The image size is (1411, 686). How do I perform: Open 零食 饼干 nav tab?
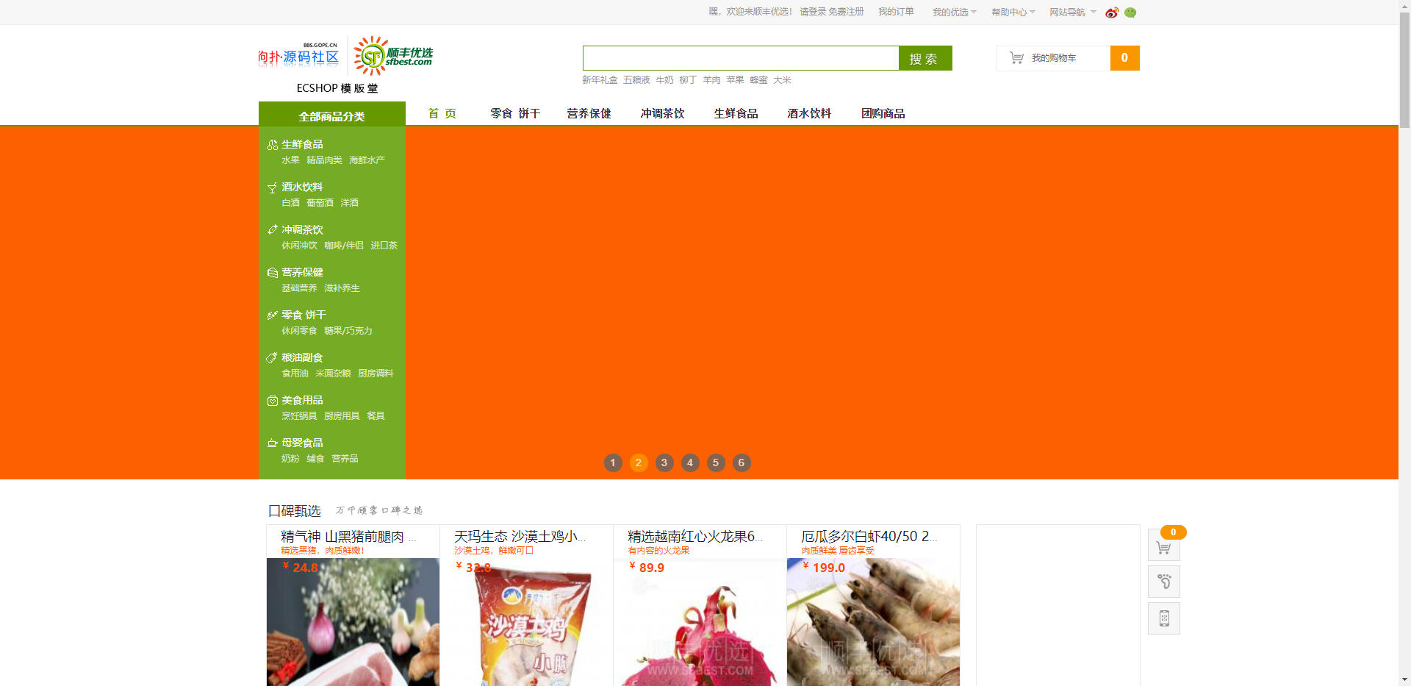515,113
